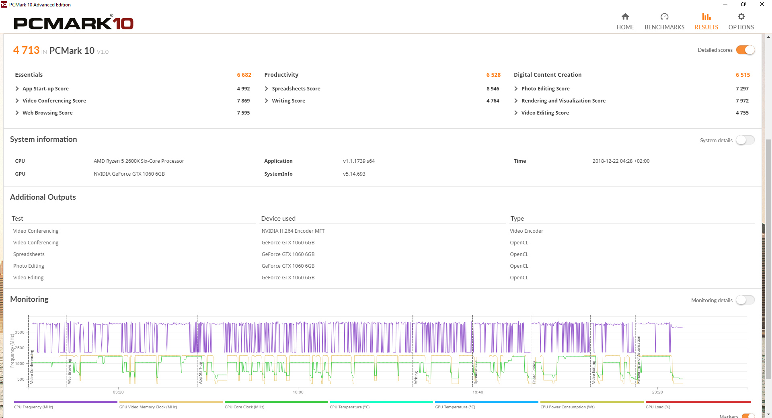The image size is (772, 418).
Task: Select the GPU Video Memory Clock legend swatch
Action: tap(171, 402)
